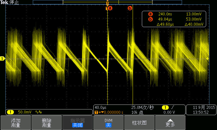This screenshot has width=217, height=130.
Task: Click the trigger delay 0.000000 s value
Action: [x=113, y=112]
